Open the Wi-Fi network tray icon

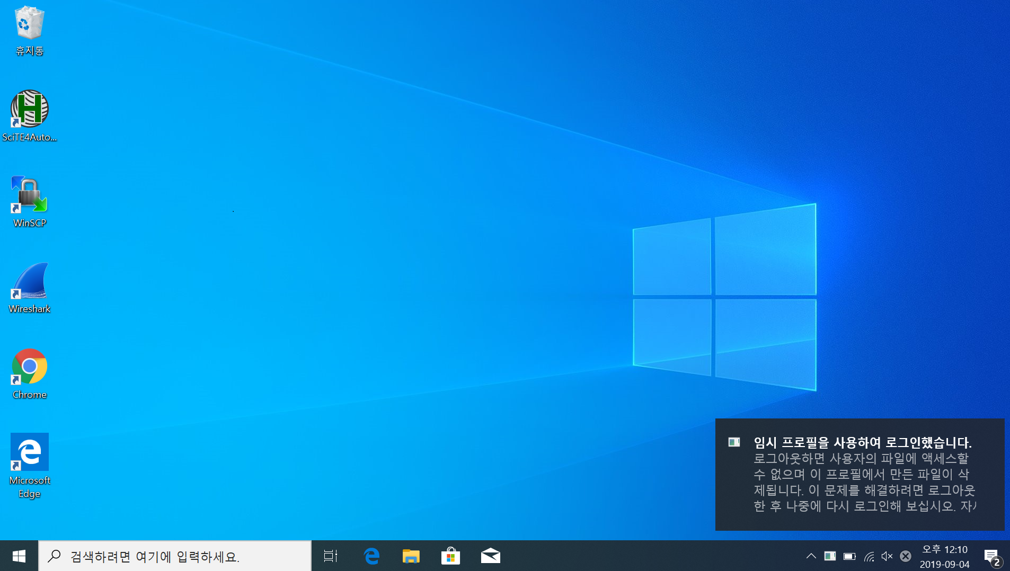[869, 556]
